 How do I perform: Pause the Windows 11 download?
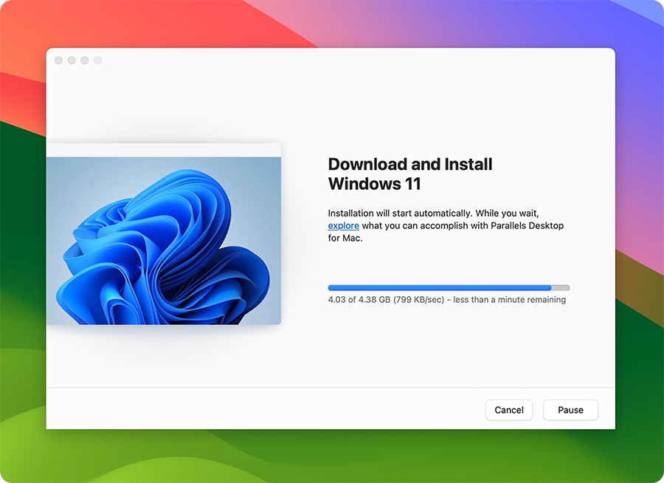pos(570,410)
